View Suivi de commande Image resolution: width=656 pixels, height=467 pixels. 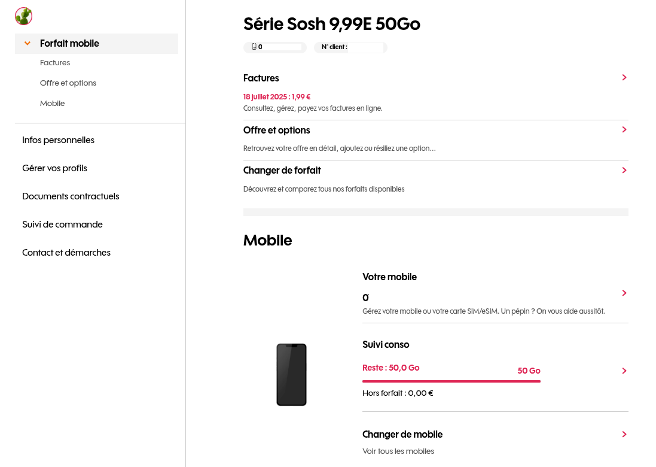coord(63,225)
